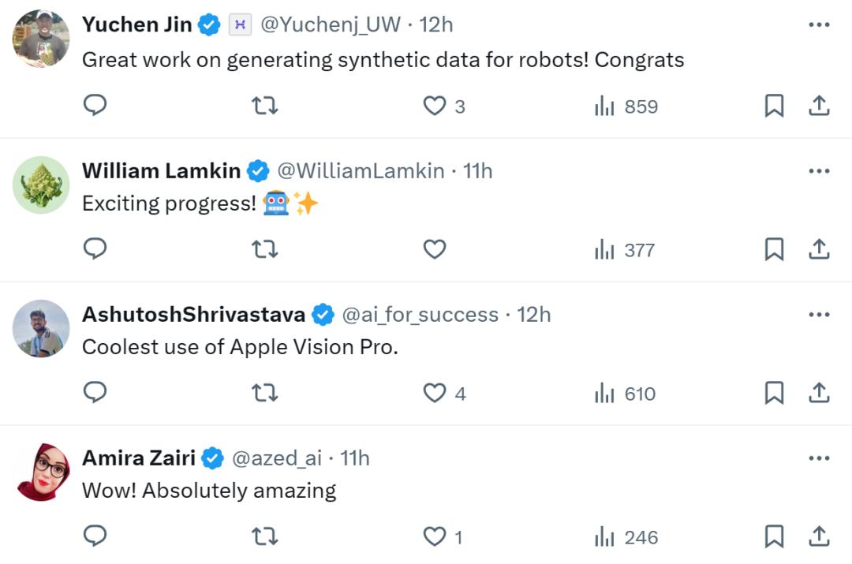The height and width of the screenshot is (564, 852).
Task: Bookmark AshutoshShrivastava's tweet
Action: click(x=774, y=393)
